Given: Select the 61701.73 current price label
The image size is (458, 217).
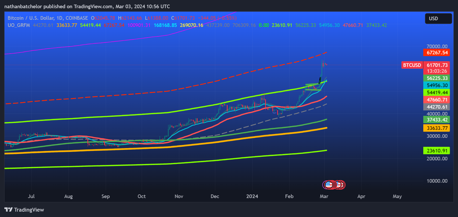Looking at the screenshot, I should [437, 65].
